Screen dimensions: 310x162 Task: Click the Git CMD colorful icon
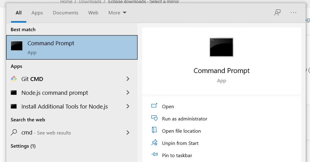pos(14,79)
